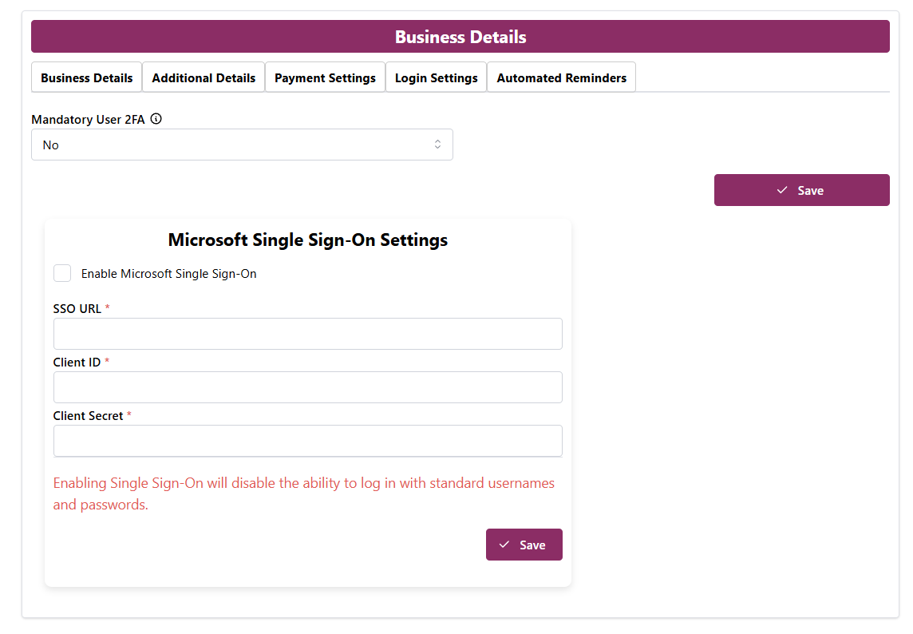Click the info icon beside Mandatory User 2FA

(156, 119)
